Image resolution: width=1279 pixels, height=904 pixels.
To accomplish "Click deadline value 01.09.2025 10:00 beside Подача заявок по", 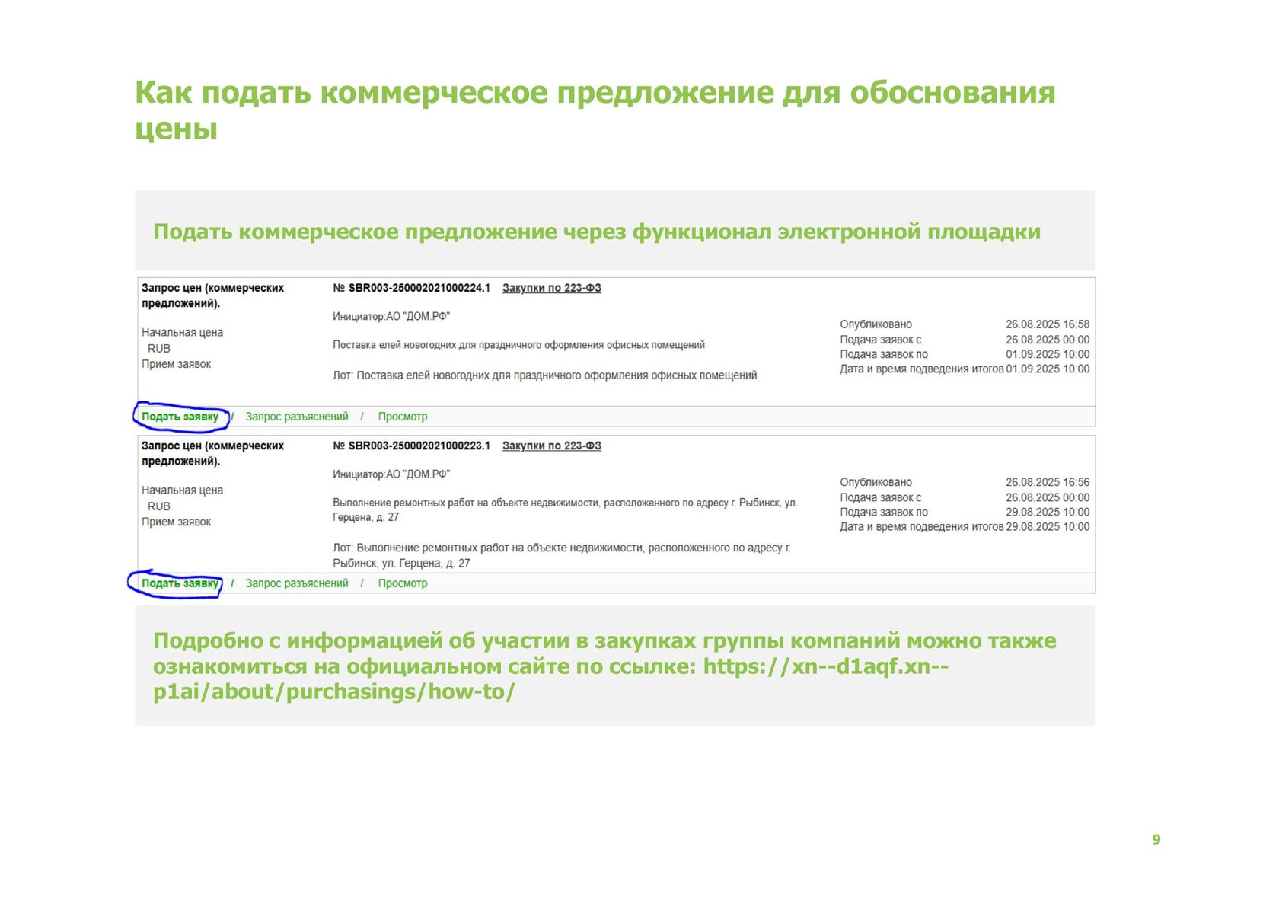I will pyautogui.click(x=1048, y=354).
